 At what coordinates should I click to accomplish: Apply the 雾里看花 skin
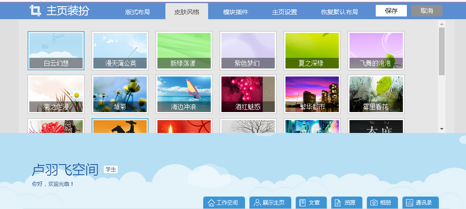coord(376,94)
